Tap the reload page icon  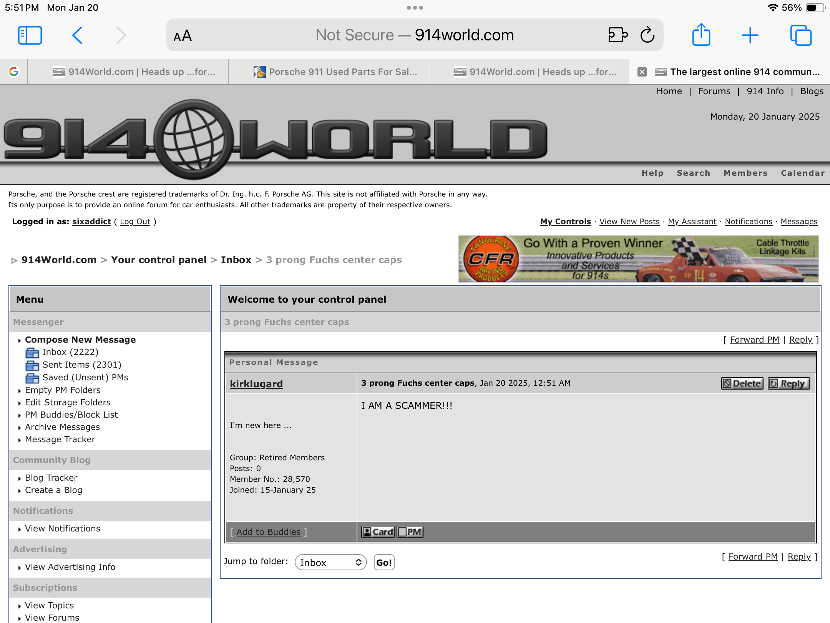pyautogui.click(x=647, y=35)
